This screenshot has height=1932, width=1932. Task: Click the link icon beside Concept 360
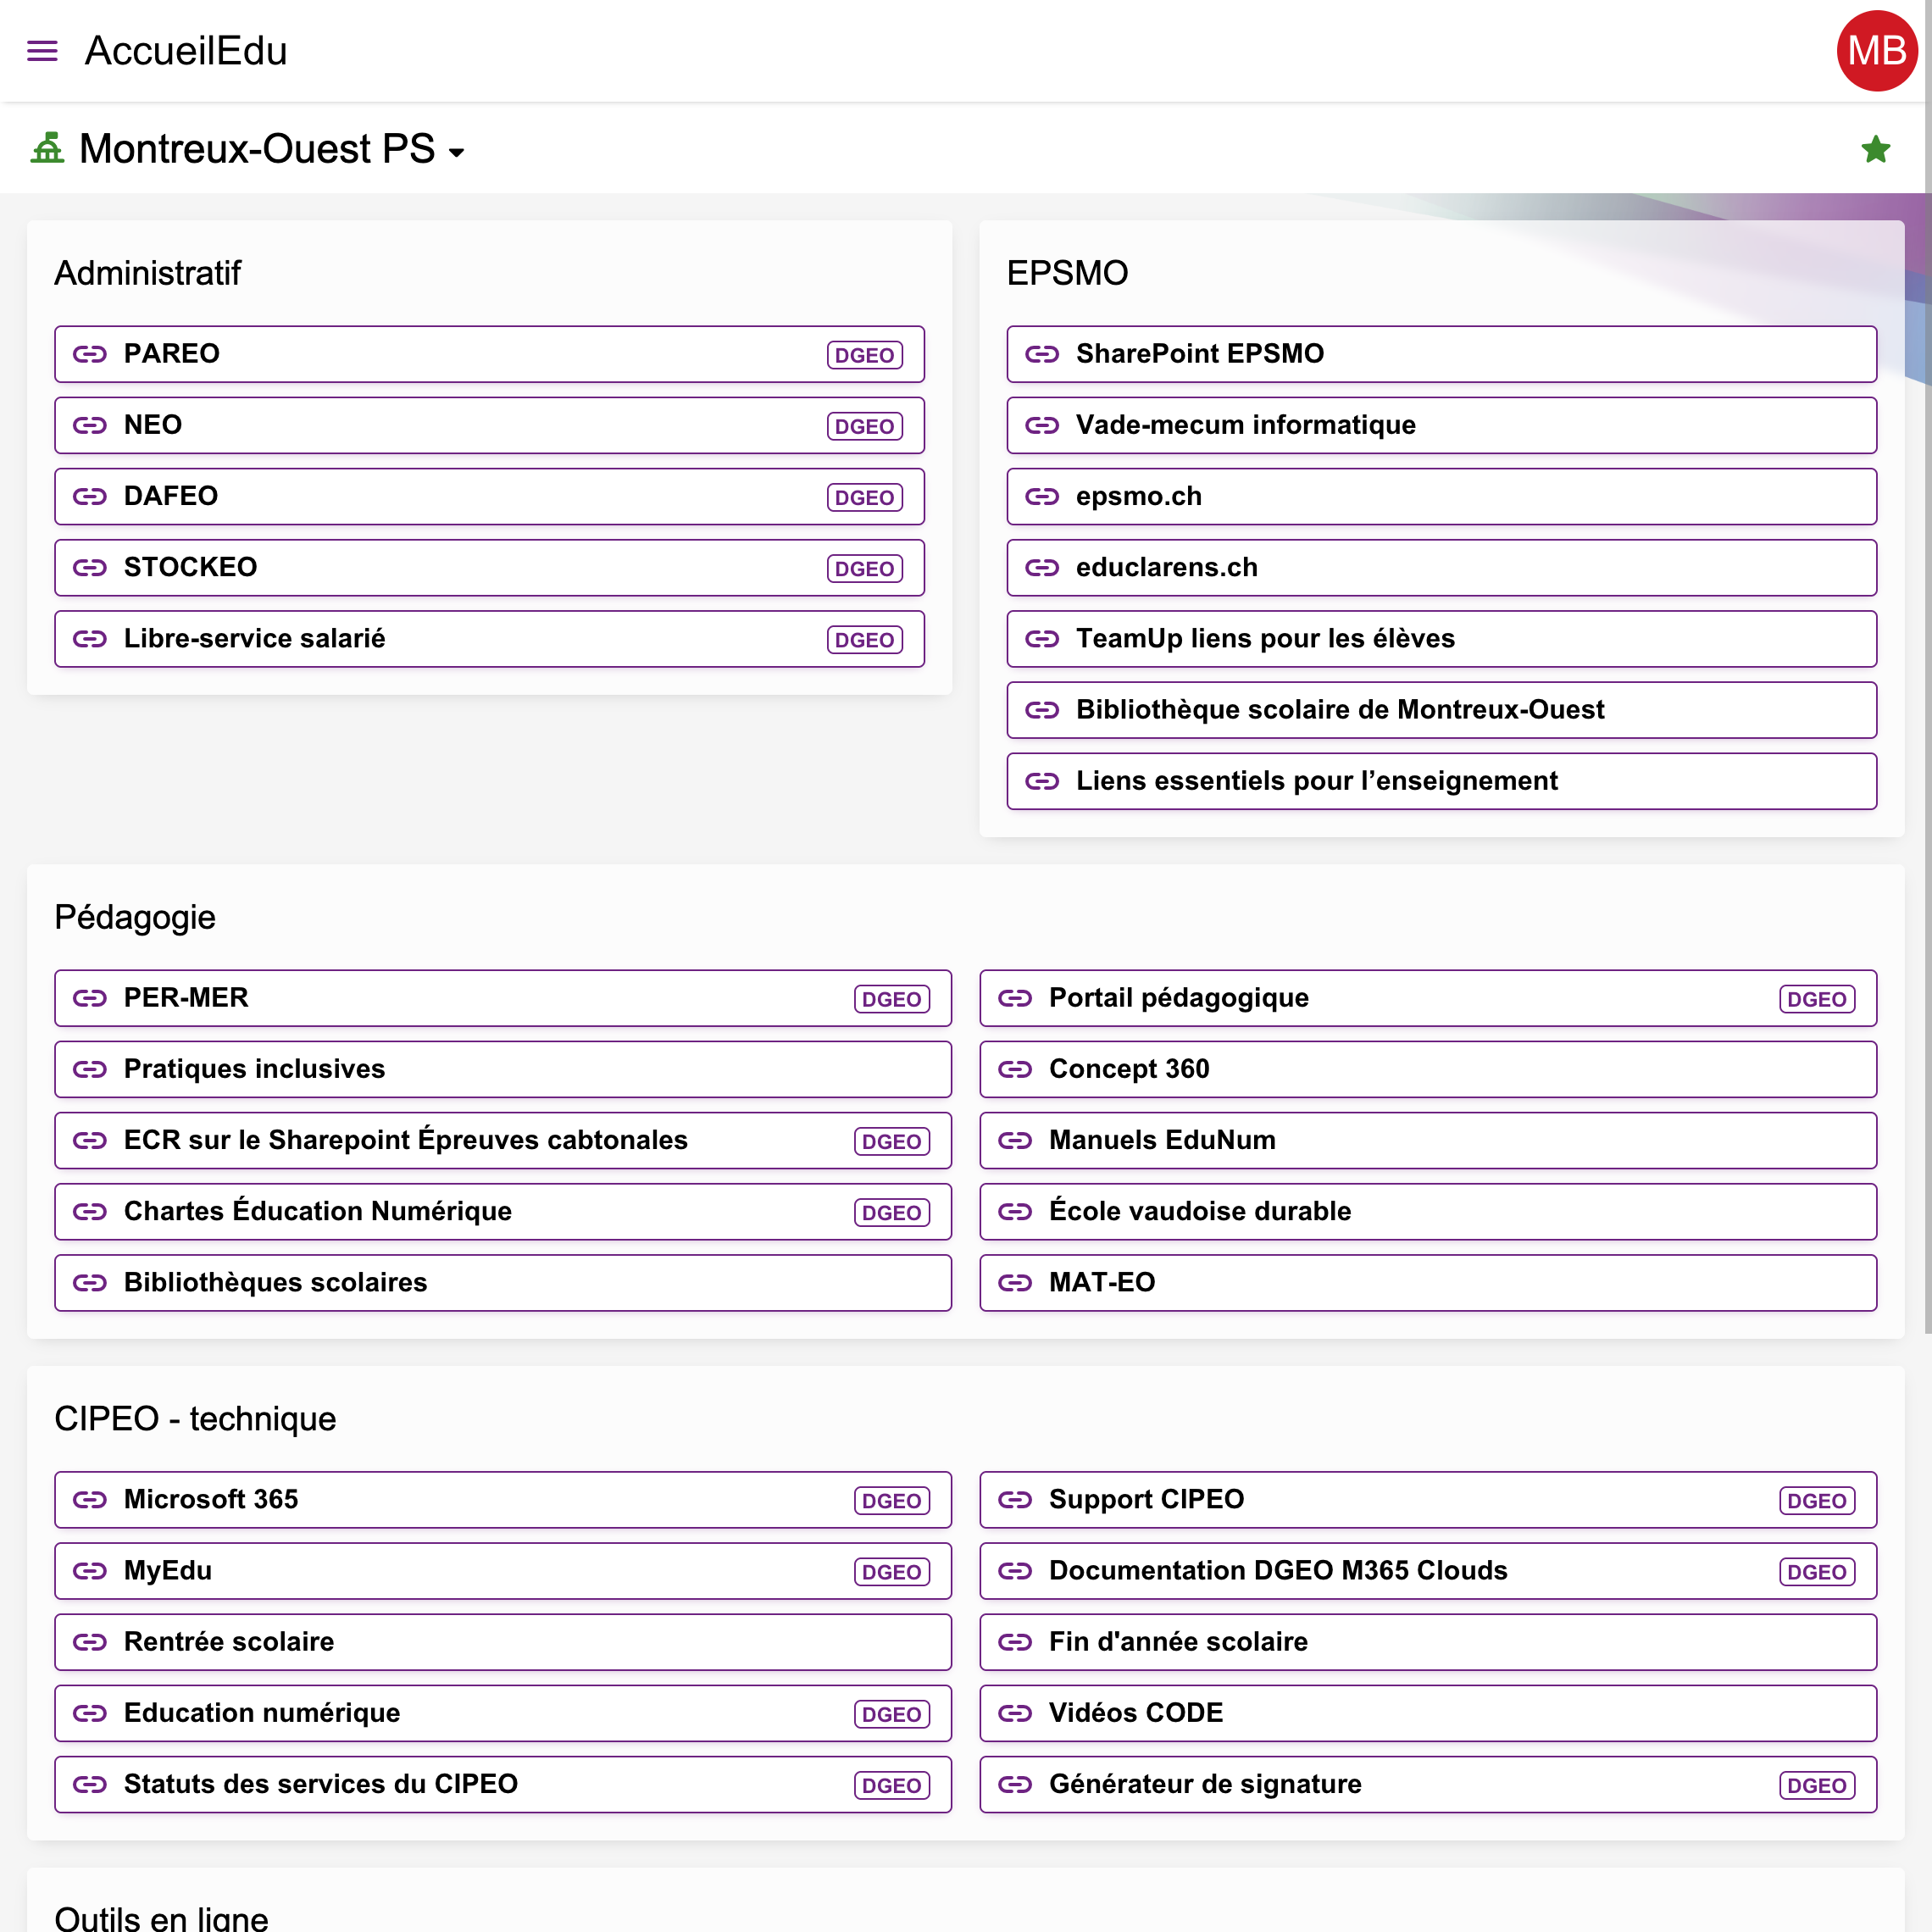[x=1015, y=1069]
